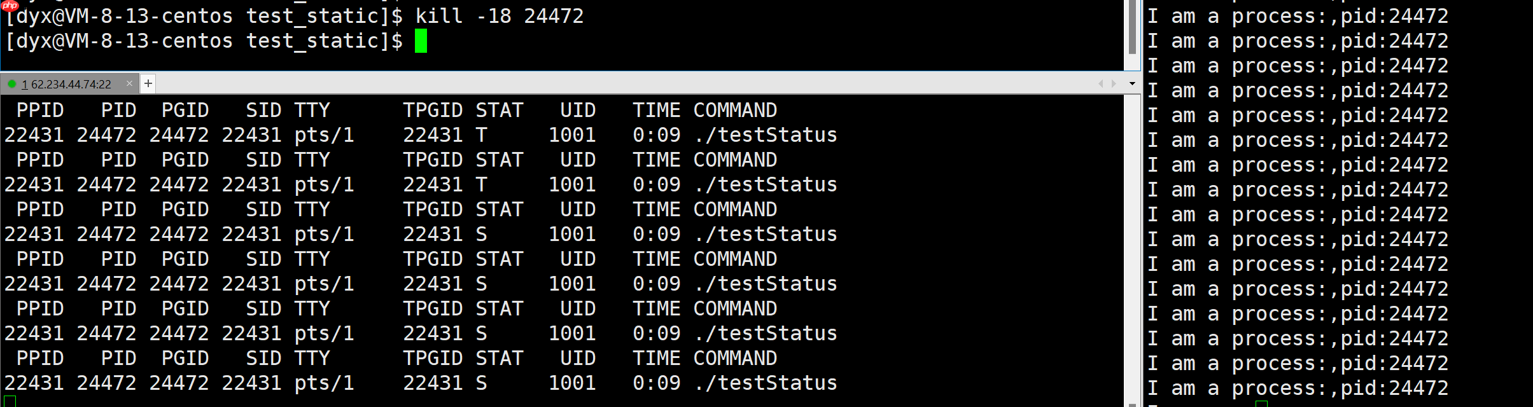1533x407 pixels.
Task: Click the top terminal's vertical scrollbar
Action: 1135,29
